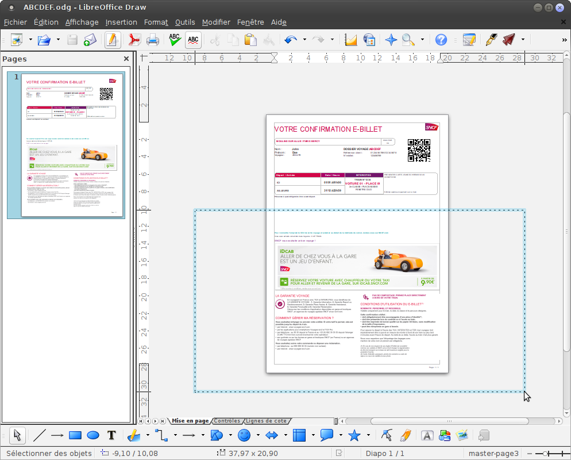The image size is (571, 460).
Task: Select the Text tool
Action: coord(111,435)
